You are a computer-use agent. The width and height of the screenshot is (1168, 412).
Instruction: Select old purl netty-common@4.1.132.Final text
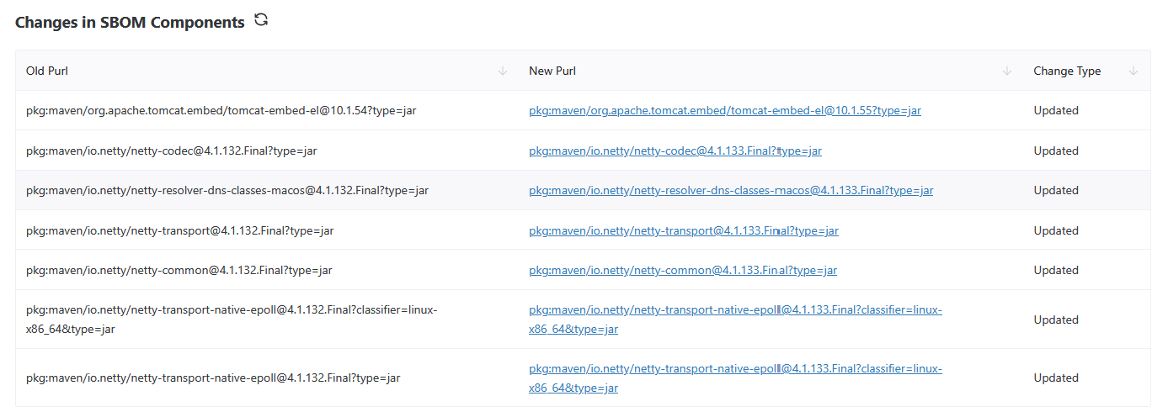179,270
